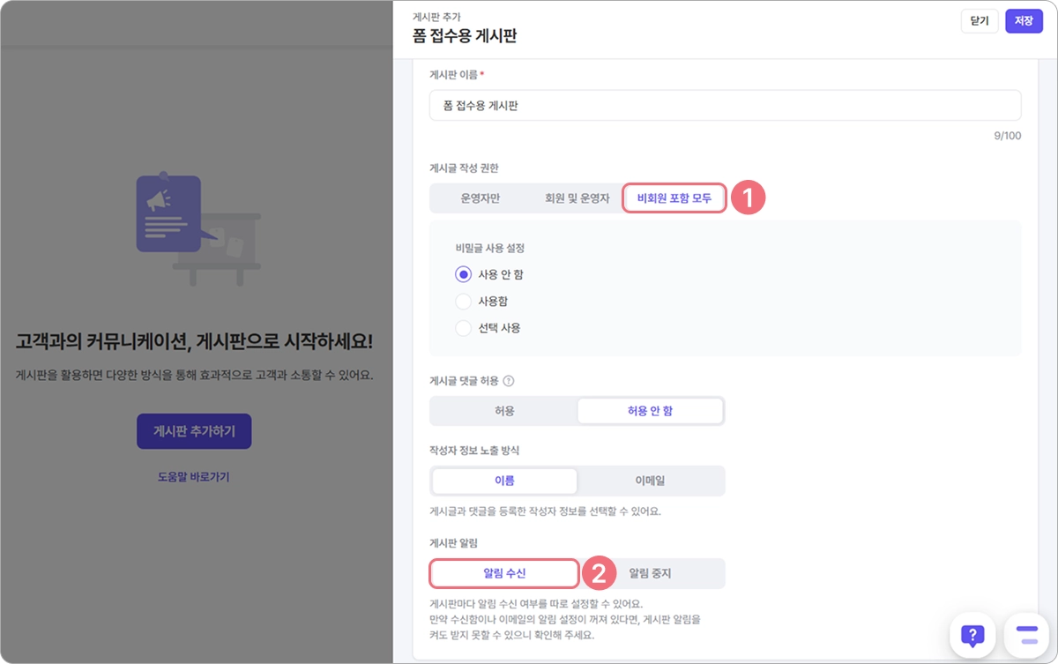The height and width of the screenshot is (664, 1058).
Task: Click the '게시판 추가하기' button
Action: pyautogui.click(x=194, y=431)
